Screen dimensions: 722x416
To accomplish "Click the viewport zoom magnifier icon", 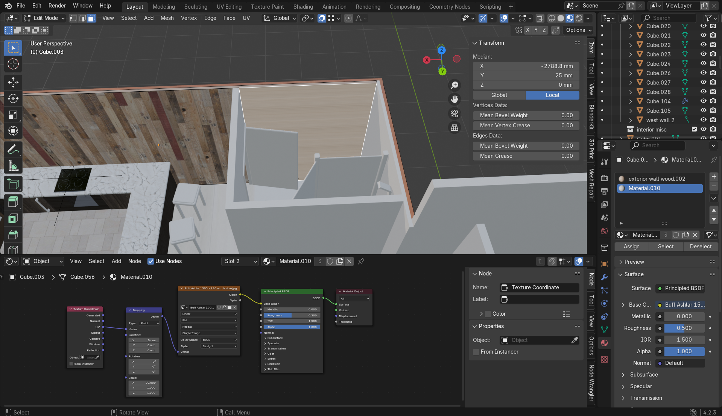I will (x=454, y=85).
